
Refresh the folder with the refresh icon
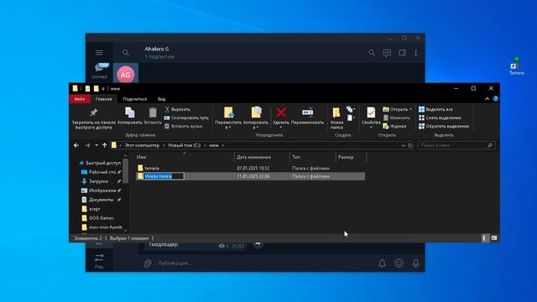coord(410,145)
